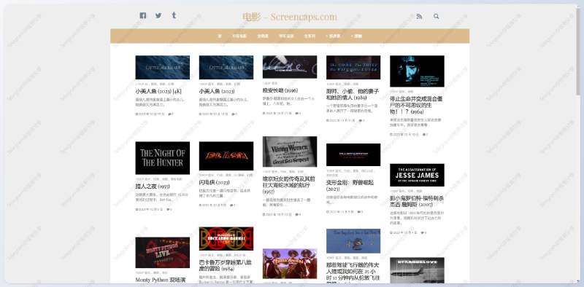Open the Facebook page icon

coord(142,15)
